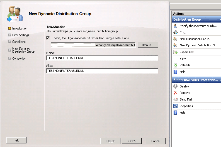221x147 pixels.
Task: Cancel the New Dynamic Distribution Group wizard
Action: click(x=156, y=141)
